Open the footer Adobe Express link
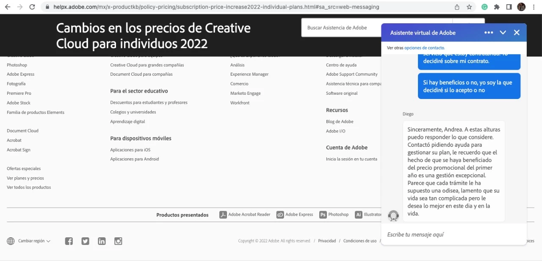This screenshot has width=542, height=261. (21, 74)
